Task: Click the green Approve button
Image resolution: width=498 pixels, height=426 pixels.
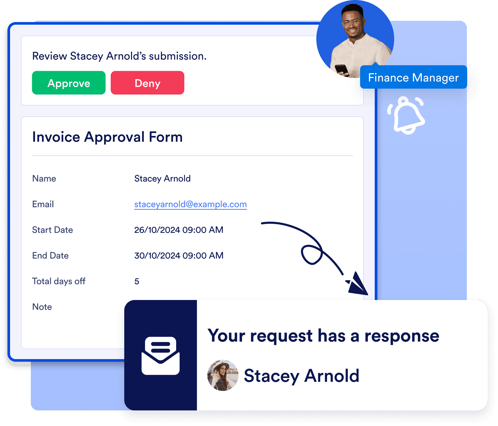Action: pyautogui.click(x=69, y=83)
